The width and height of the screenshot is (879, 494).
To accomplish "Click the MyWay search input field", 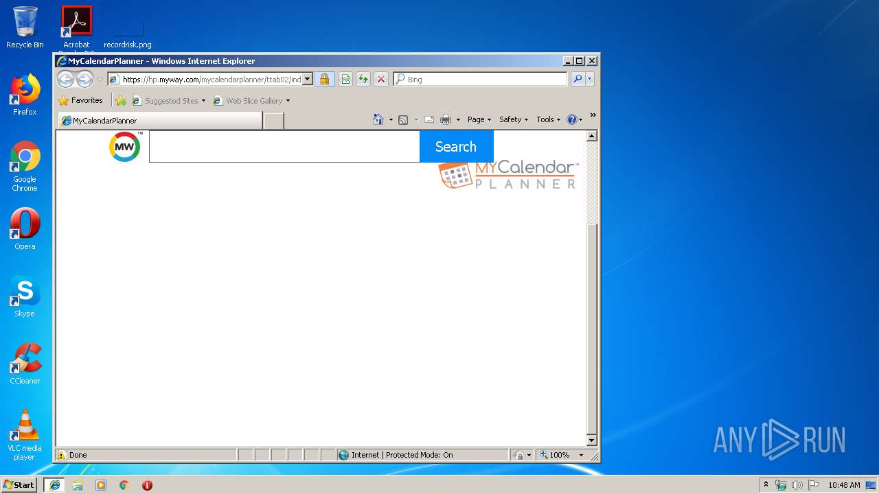I will click(x=284, y=146).
